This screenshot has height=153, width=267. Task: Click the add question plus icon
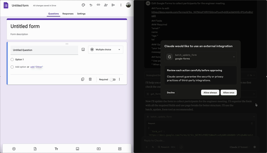(14, 149)
